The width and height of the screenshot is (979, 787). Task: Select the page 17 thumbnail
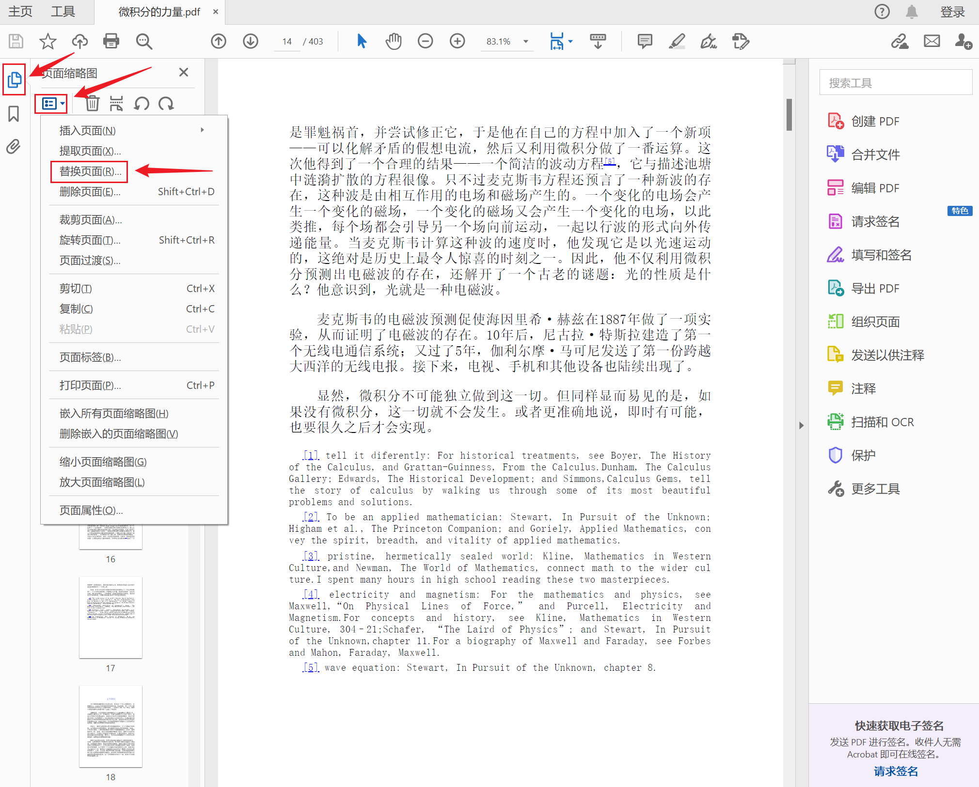(x=111, y=617)
